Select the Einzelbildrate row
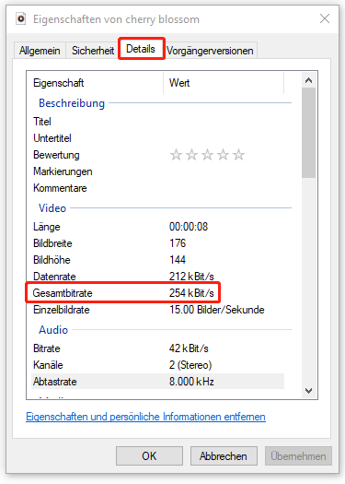This screenshot has height=484, width=345. tap(157, 310)
